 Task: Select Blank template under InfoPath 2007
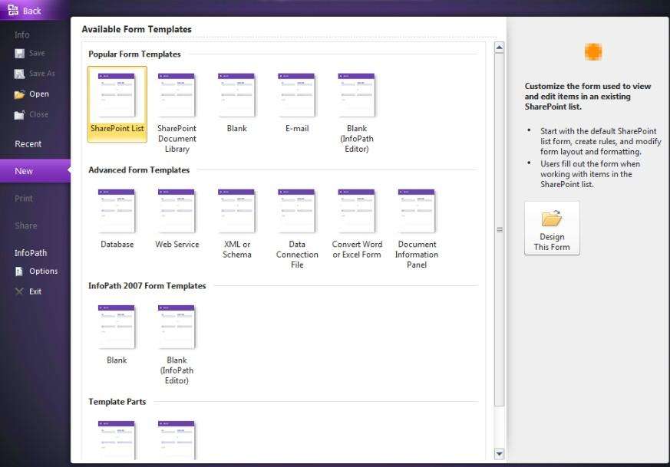pos(117,327)
